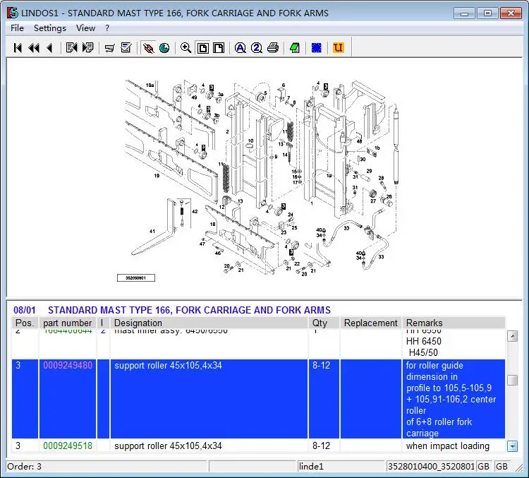Print using the printer icon
This screenshot has height=478, width=529.
pos(273,48)
